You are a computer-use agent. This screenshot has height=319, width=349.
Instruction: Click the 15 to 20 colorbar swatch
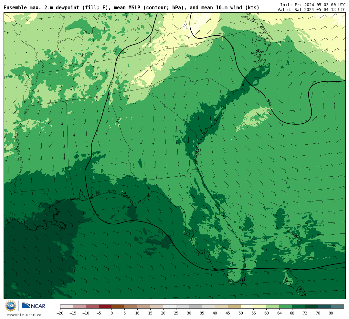click(157, 307)
